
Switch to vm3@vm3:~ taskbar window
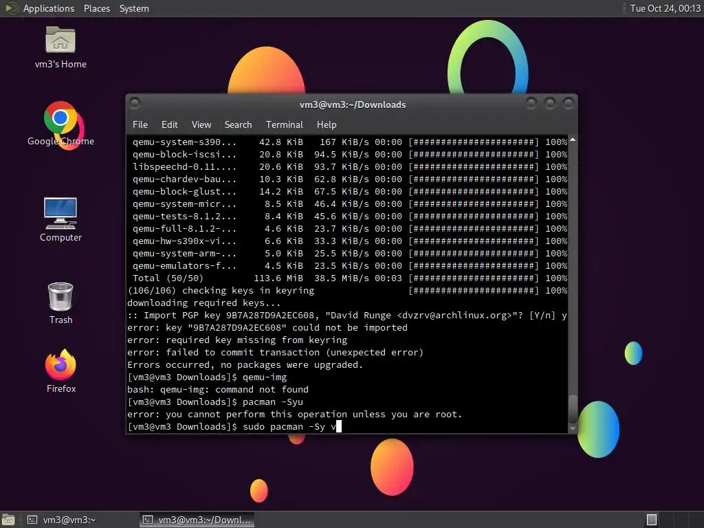coord(61,520)
